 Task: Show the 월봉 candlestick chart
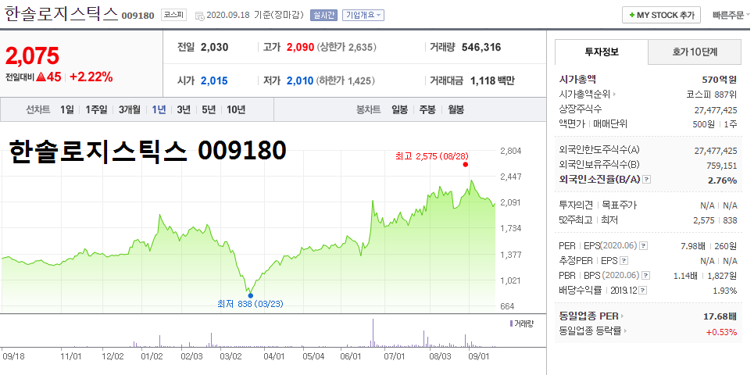click(x=456, y=109)
